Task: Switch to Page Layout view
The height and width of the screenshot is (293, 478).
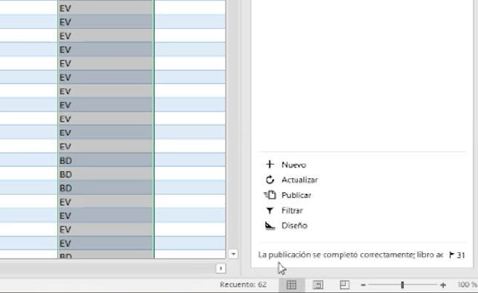Action: (317, 285)
